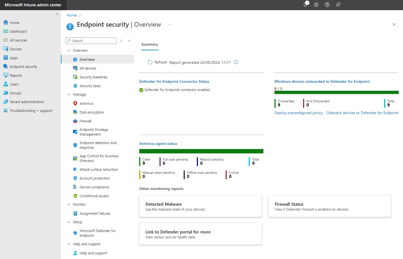Click the Refresh circular arrow icon
This screenshot has width=403, height=259.
(x=150, y=62)
